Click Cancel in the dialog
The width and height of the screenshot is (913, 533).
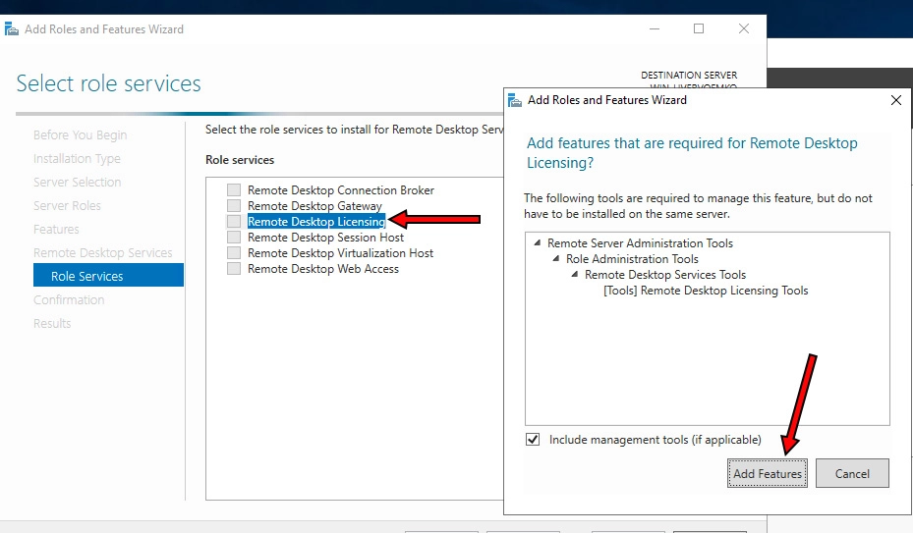[x=852, y=473]
